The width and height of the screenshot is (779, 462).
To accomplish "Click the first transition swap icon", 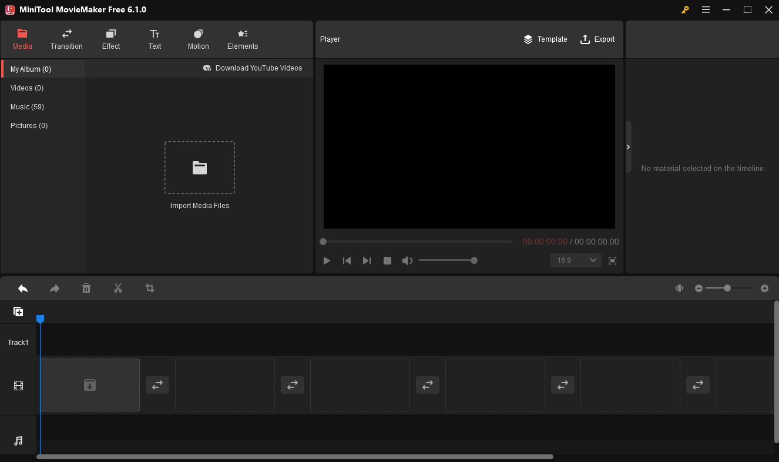I will pos(157,385).
